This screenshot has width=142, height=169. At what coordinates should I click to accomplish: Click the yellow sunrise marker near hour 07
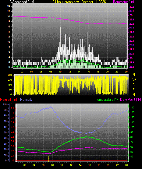tap(48, 159)
